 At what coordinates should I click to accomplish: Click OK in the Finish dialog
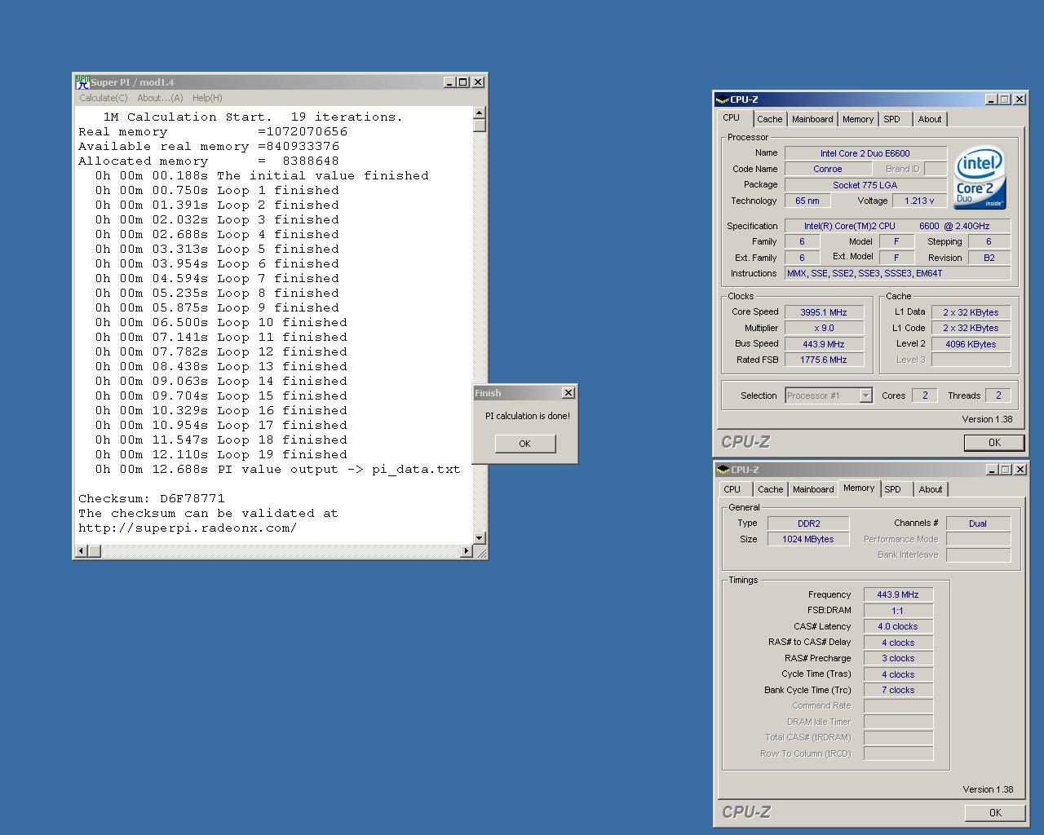[x=525, y=444]
